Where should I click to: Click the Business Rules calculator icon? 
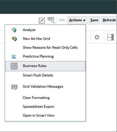(14, 66)
